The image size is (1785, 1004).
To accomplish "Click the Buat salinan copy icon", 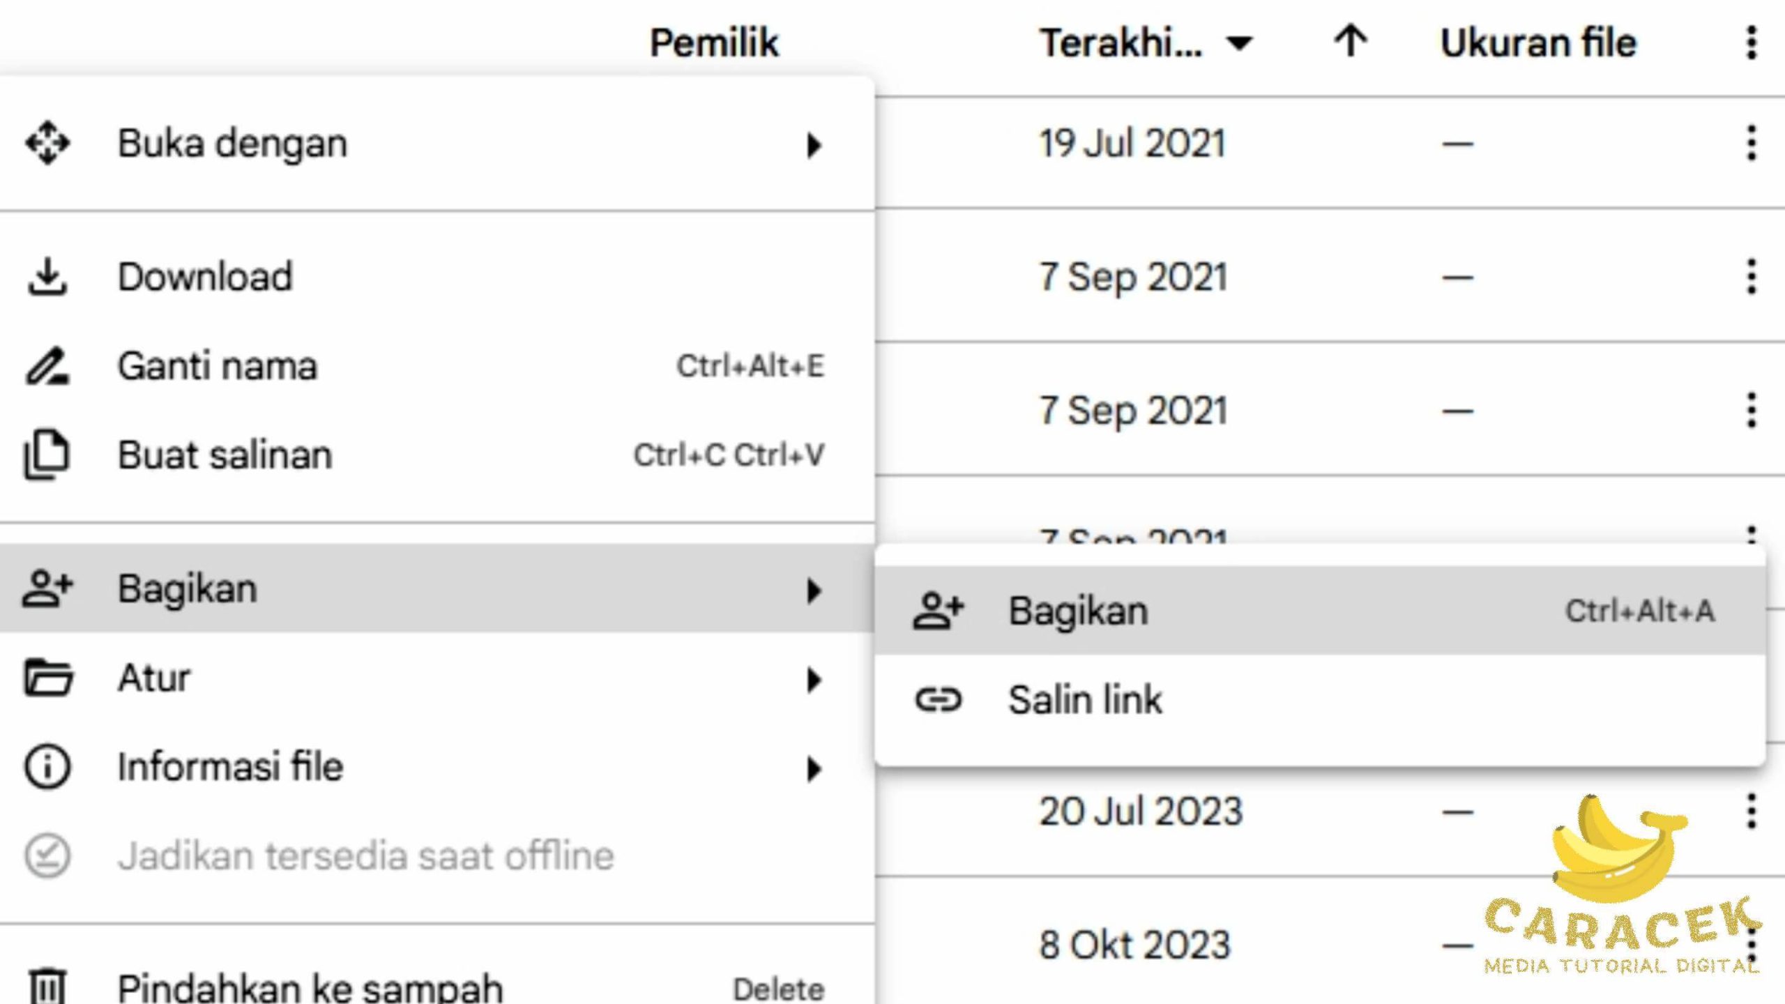I will pos(47,455).
